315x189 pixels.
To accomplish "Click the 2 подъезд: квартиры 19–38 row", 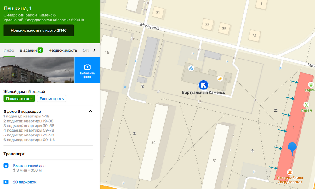I will (28, 121).
